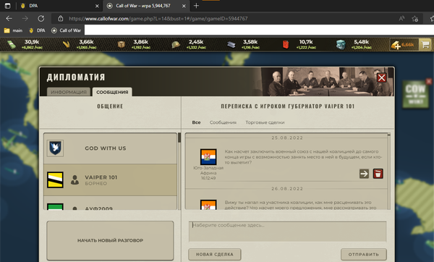Click the Отправить send button

click(363, 254)
